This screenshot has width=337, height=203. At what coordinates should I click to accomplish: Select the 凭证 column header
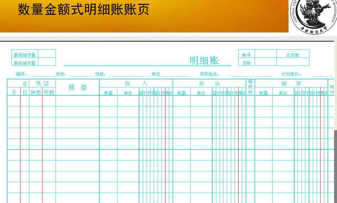(42, 84)
